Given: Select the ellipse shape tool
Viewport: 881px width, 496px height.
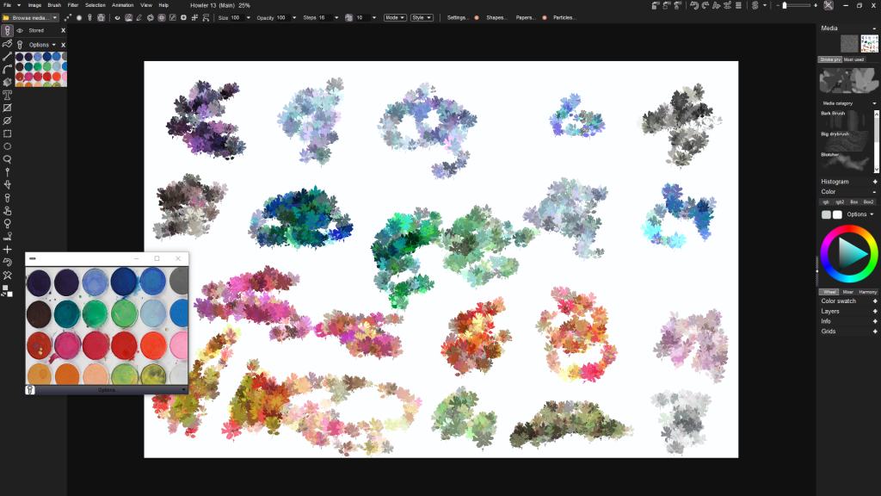Looking at the screenshot, I should 8,146.
